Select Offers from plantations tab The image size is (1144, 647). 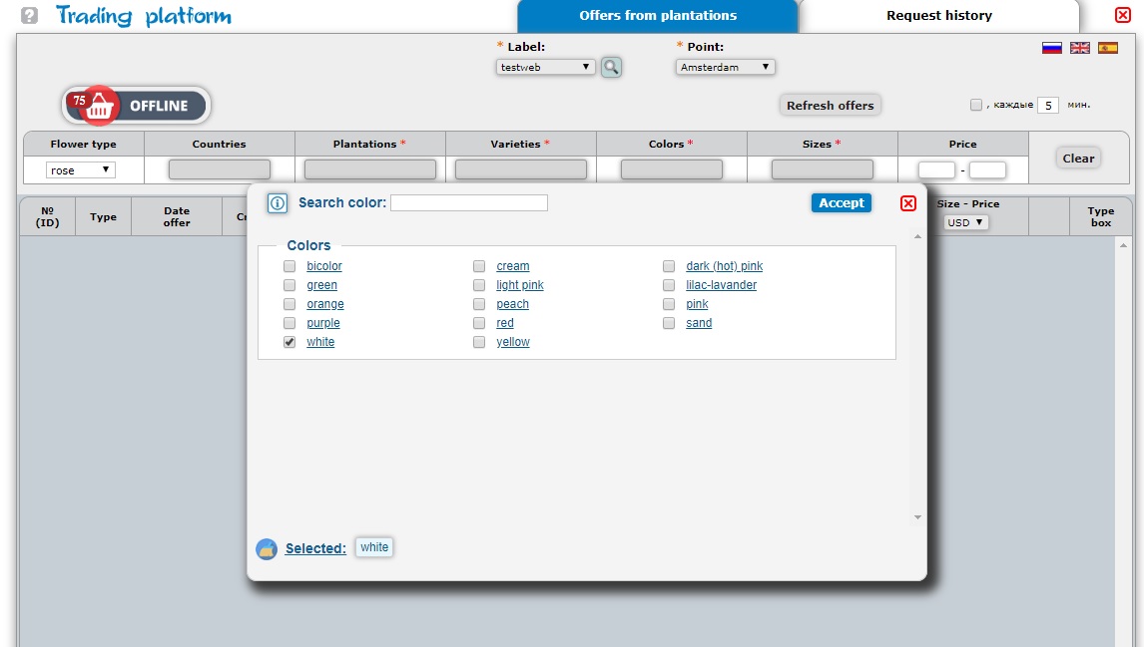(657, 16)
